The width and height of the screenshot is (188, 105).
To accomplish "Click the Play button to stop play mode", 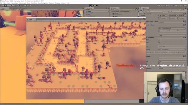I will [x=90, y=6].
